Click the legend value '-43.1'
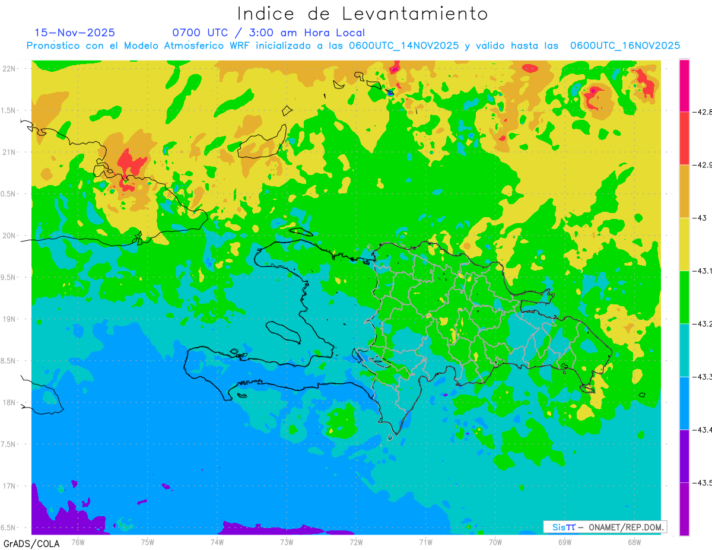Screen dimensions: 712x550 click(702, 271)
